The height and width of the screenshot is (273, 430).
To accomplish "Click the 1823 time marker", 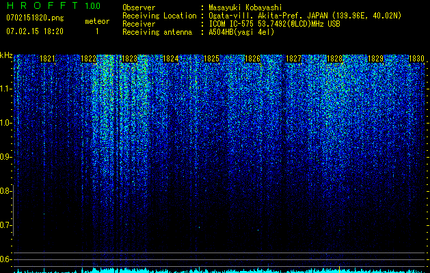I will tap(129, 59).
